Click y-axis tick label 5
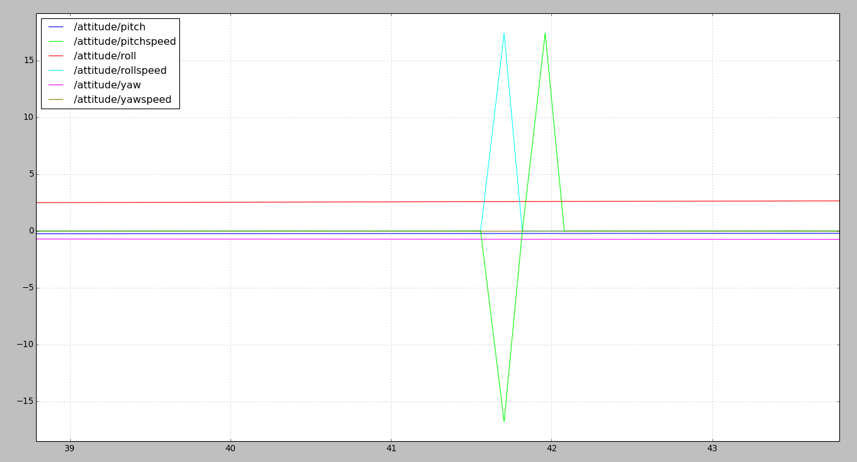 (x=28, y=174)
